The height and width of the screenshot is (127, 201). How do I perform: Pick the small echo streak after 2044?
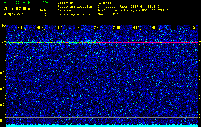[x=86, y=56]
